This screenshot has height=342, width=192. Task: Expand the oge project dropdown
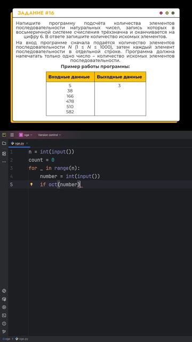point(26,135)
